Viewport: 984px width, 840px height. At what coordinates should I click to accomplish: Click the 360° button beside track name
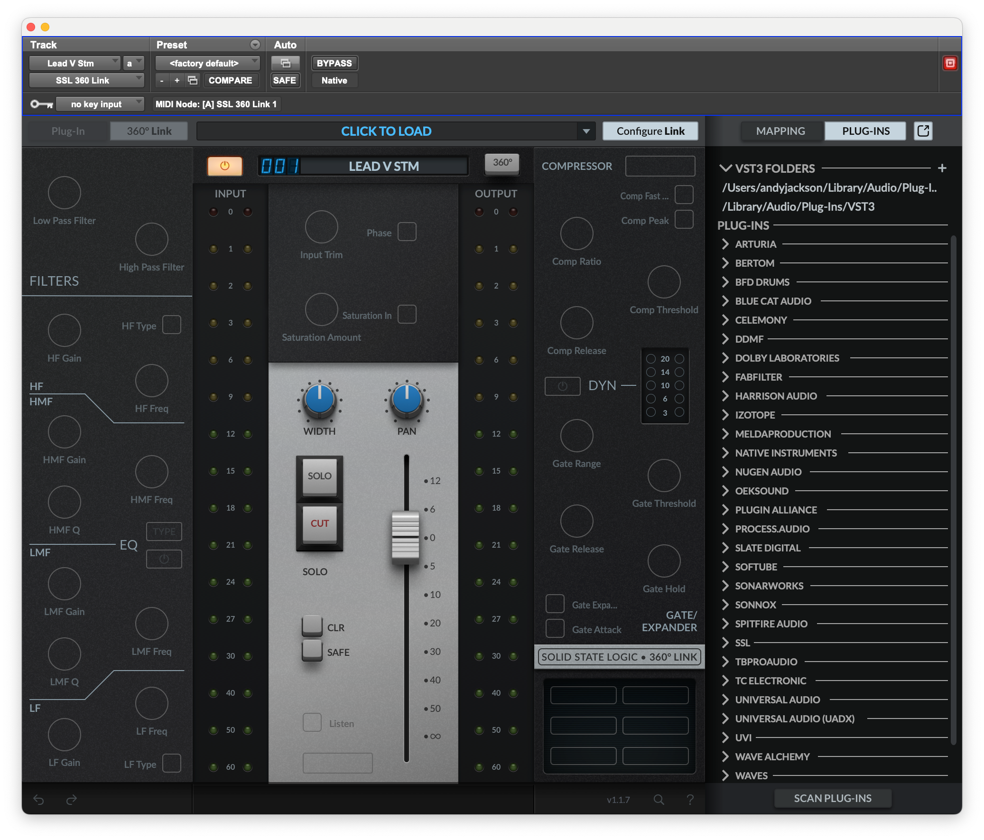tap(502, 163)
